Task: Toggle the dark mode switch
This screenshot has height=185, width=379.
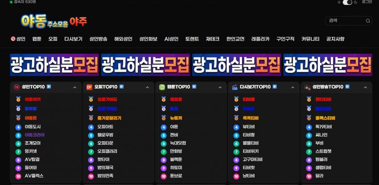Action: (347, 2)
